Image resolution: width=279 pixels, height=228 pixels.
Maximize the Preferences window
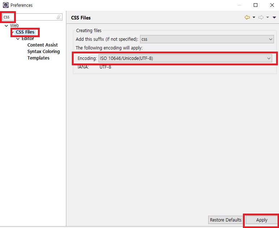256,5
